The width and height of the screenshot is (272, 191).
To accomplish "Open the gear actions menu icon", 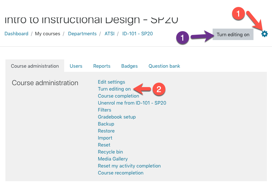I will point(264,34).
